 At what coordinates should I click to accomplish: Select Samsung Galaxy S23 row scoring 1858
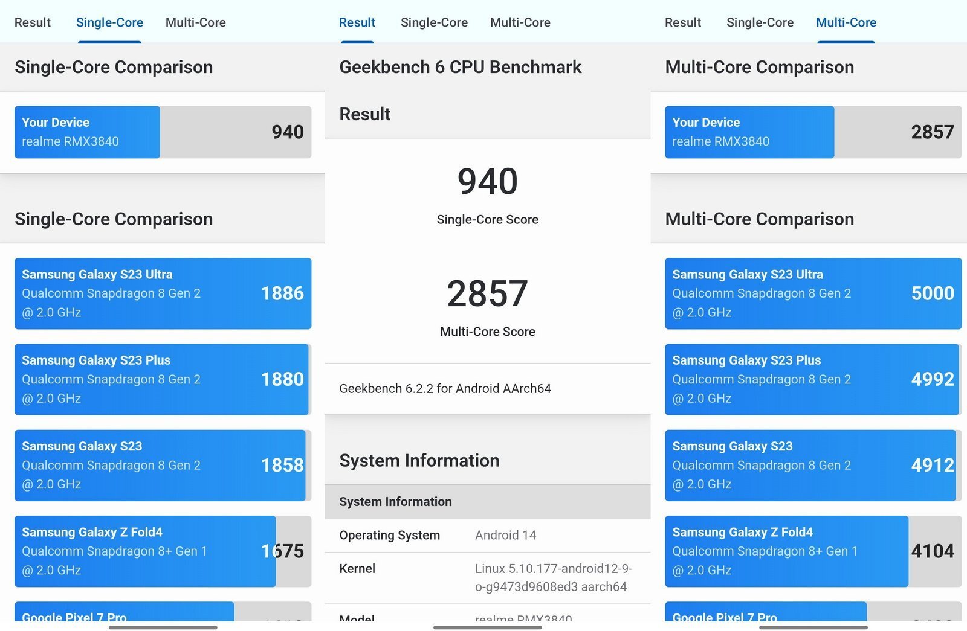point(163,465)
